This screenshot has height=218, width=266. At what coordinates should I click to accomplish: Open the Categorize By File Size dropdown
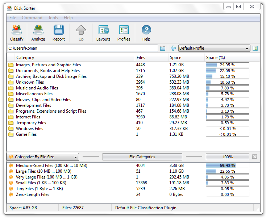point(43,157)
